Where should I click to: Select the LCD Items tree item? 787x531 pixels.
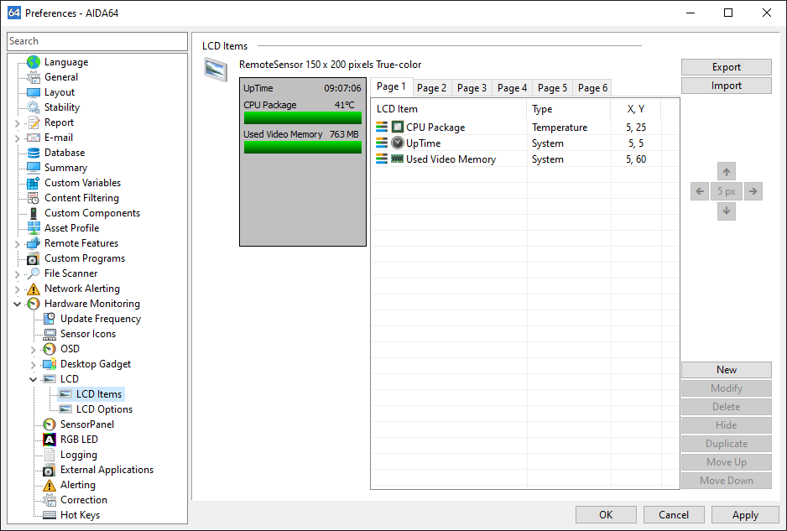coord(99,394)
